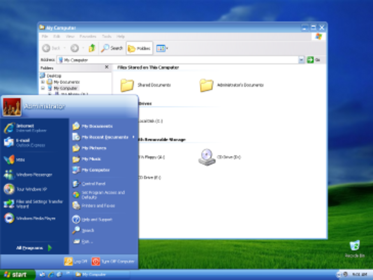This screenshot has width=373, height=280.
Task: Open the Tools menu in My Computer
Action: [107, 36]
